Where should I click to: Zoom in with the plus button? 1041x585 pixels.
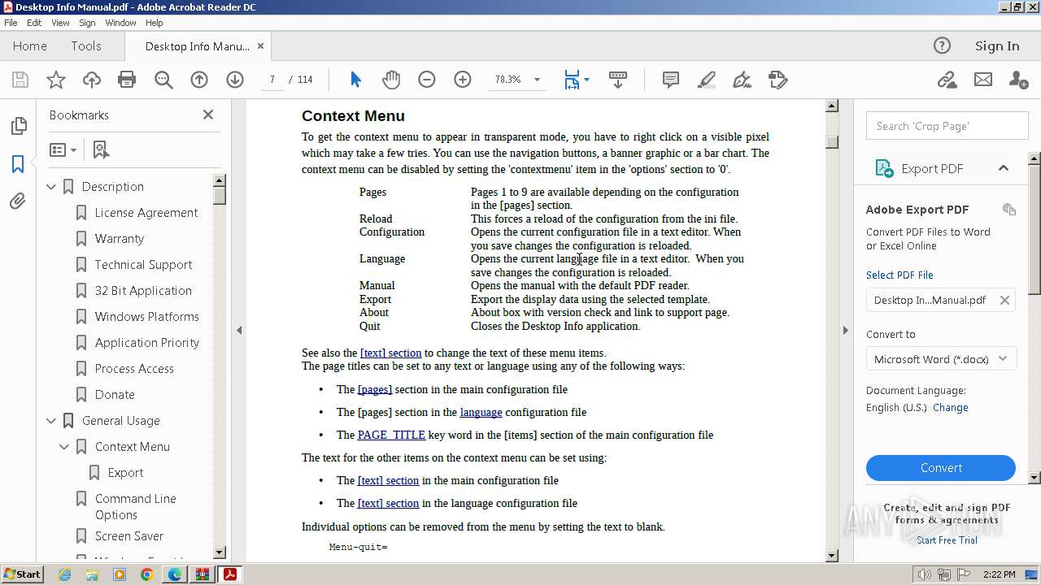(x=463, y=80)
